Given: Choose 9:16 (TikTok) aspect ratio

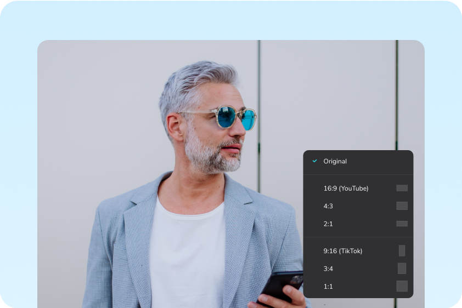Looking at the screenshot, I should tap(358, 251).
